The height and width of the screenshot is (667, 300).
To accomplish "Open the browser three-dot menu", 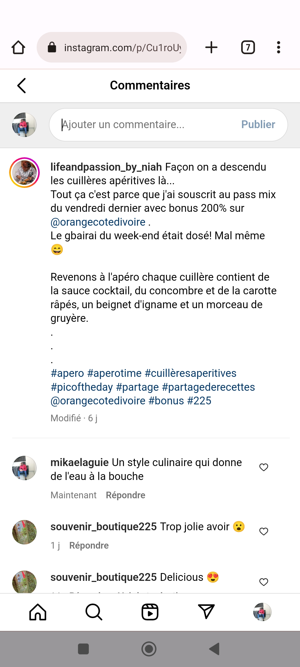I will pyautogui.click(x=278, y=47).
